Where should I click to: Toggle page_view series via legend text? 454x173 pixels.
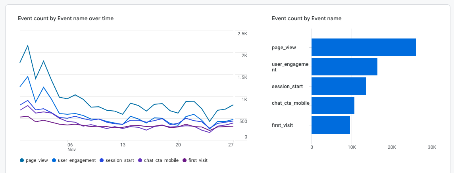point(37,160)
